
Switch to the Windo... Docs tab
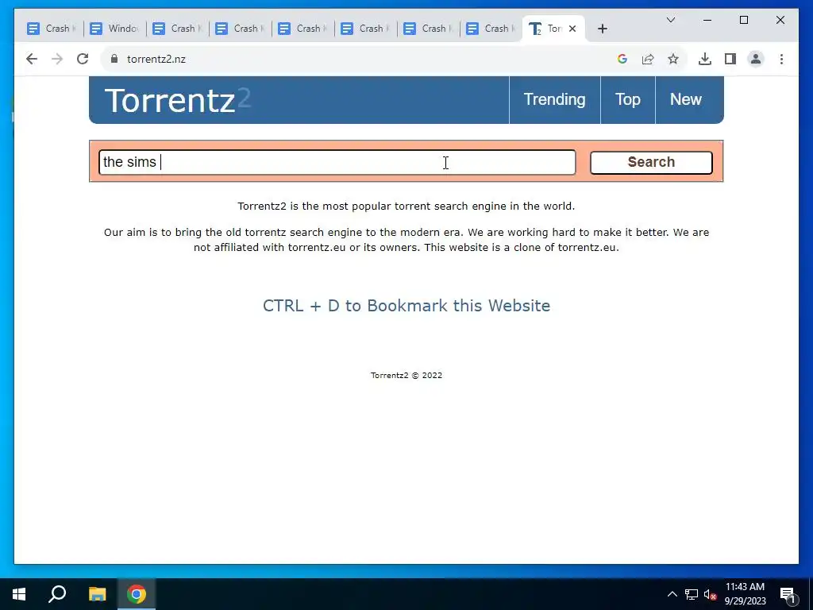pyautogui.click(x=114, y=29)
